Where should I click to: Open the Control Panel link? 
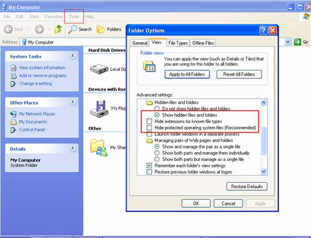click(32, 130)
